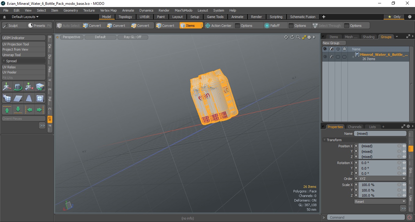The width and height of the screenshot is (415, 222).
Task: Expand more UV tools double-arrow button
Action: pyautogui.click(x=42, y=126)
